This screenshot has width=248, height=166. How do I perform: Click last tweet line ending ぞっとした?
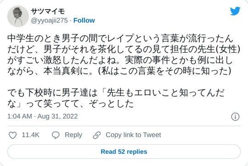tap(70, 104)
